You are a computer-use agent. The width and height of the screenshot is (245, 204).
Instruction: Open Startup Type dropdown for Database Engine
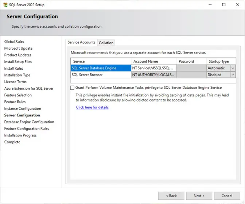pyautogui.click(x=233, y=68)
